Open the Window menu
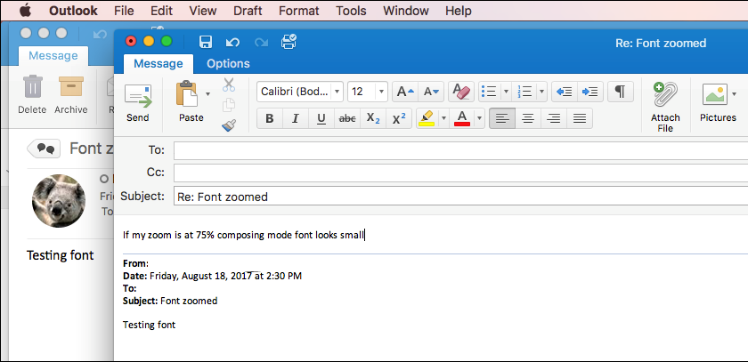The image size is (748, 362). (x=406, y=11)
